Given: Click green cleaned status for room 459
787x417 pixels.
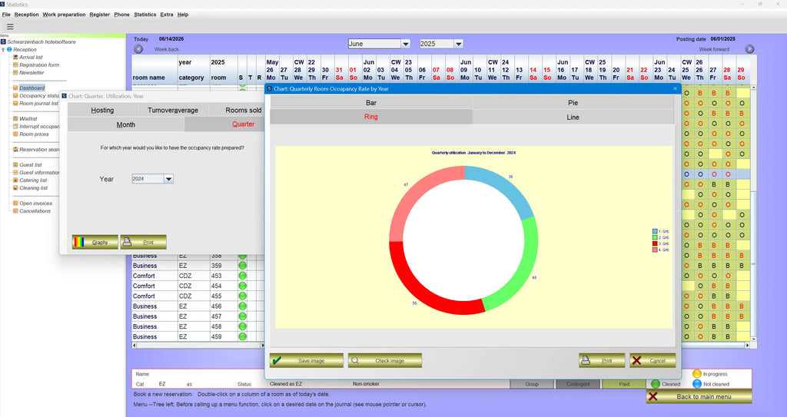Looking at the screenshot, I should [x=242, y=336].
